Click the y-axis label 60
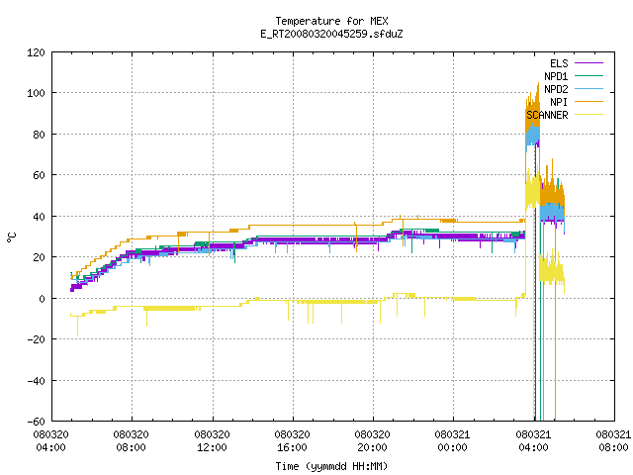The width and height of the screenshot is (633, 475). [40, 175]
